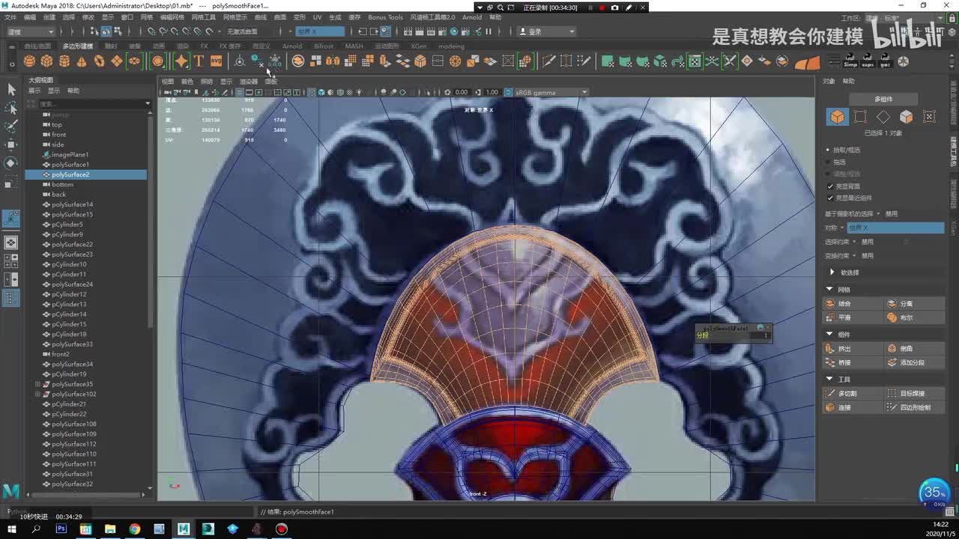Select the 拾取/框选 radio option

click(828, 150)
